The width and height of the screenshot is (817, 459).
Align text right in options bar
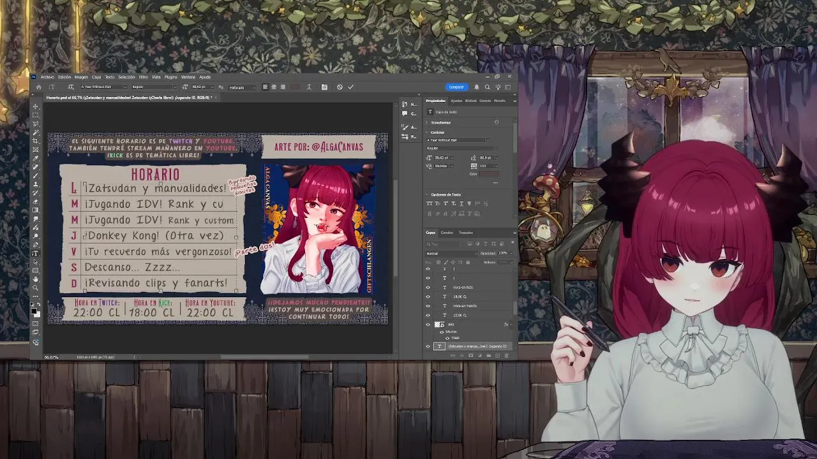coord(283,87)
